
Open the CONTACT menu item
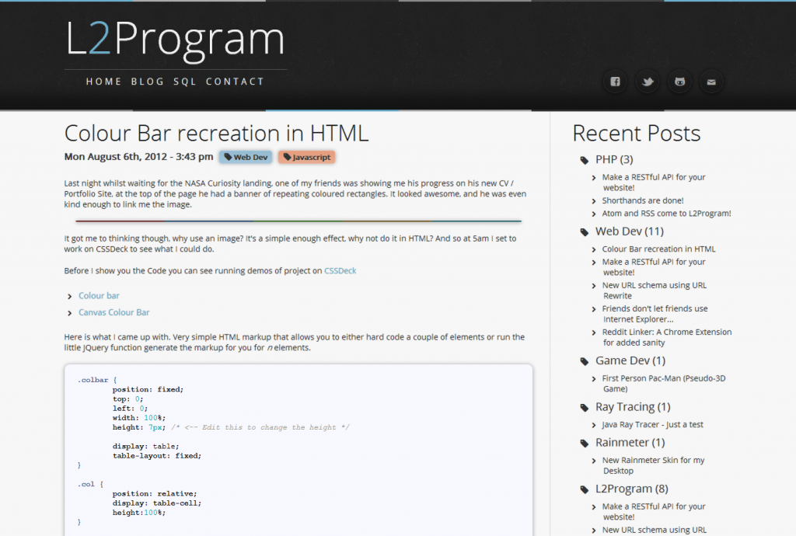(x=235, y=82)
